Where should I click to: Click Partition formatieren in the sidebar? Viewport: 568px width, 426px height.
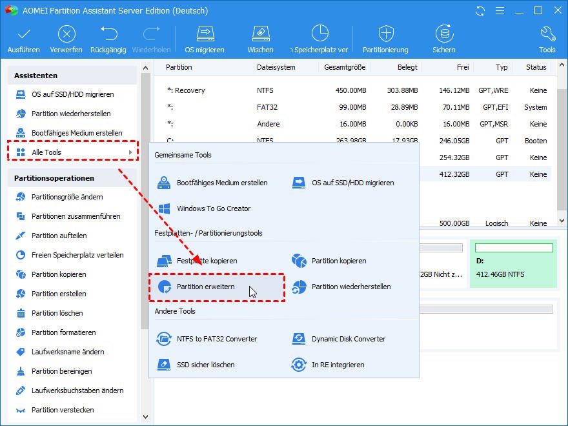click(x=63, y=332)
